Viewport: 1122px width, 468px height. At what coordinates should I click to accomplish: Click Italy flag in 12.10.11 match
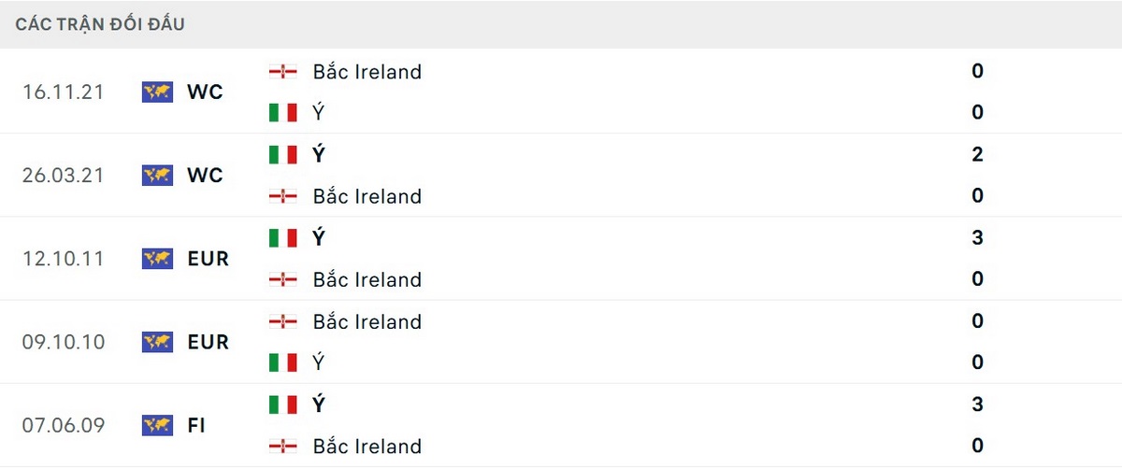(x=282, y=238)
